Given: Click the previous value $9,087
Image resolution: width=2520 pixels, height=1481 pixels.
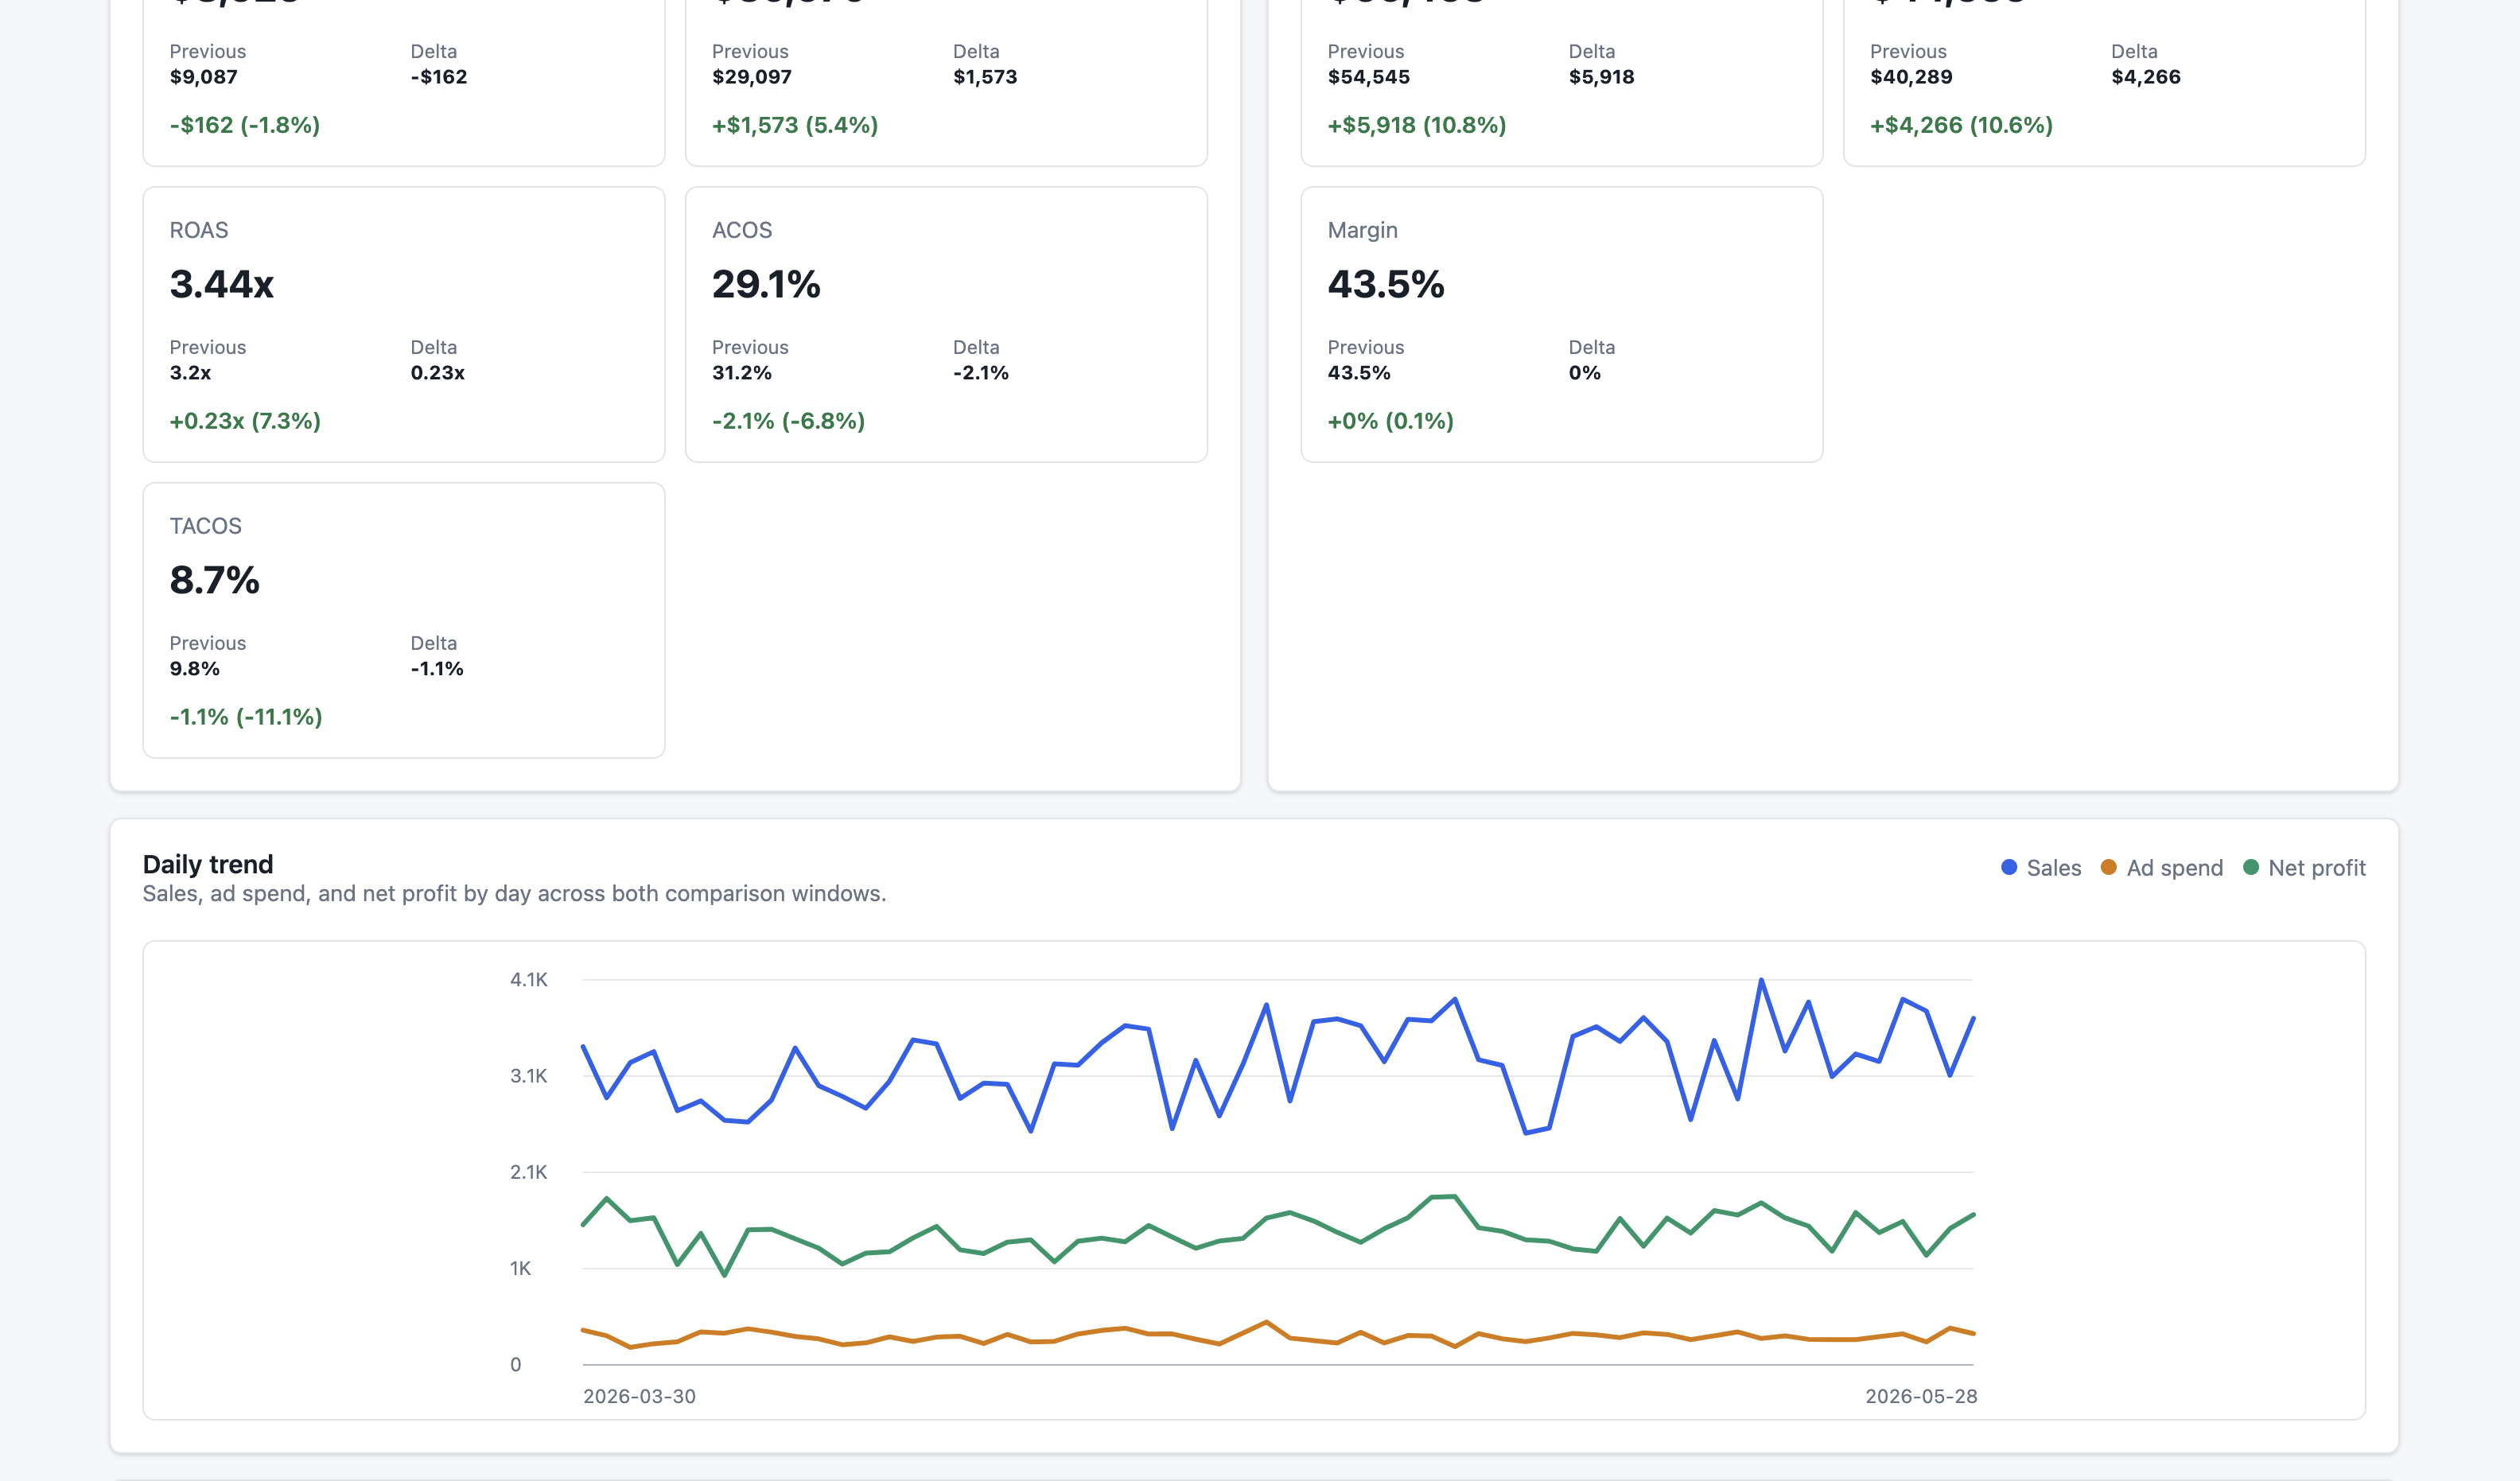Looking at the screenshot, I should click(204, 77).
